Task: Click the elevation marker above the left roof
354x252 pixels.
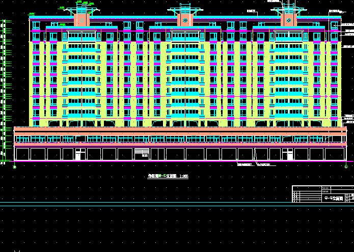Action: point(62,8)
